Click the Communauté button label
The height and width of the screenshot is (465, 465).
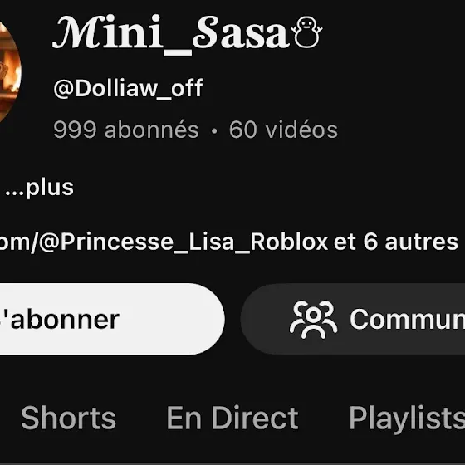click(x=408, y=319)
